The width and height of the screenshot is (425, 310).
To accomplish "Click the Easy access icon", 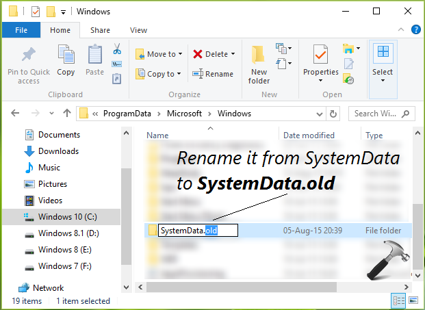I will [281, 64].
